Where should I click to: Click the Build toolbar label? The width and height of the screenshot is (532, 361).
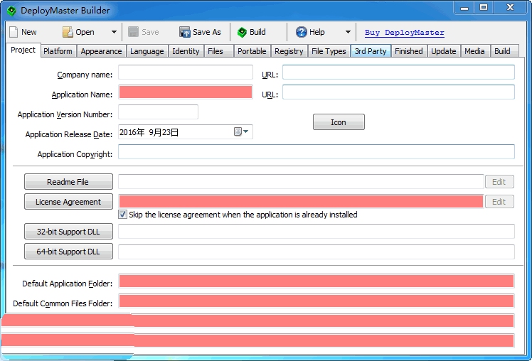pyautogui.click(x=257, y=32)
